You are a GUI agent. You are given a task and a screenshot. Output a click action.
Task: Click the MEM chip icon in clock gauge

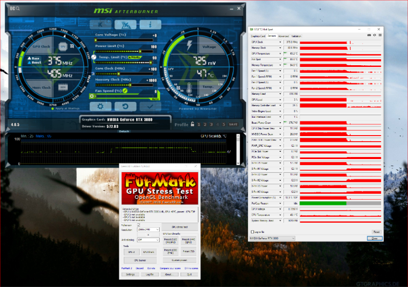point(63,87)
